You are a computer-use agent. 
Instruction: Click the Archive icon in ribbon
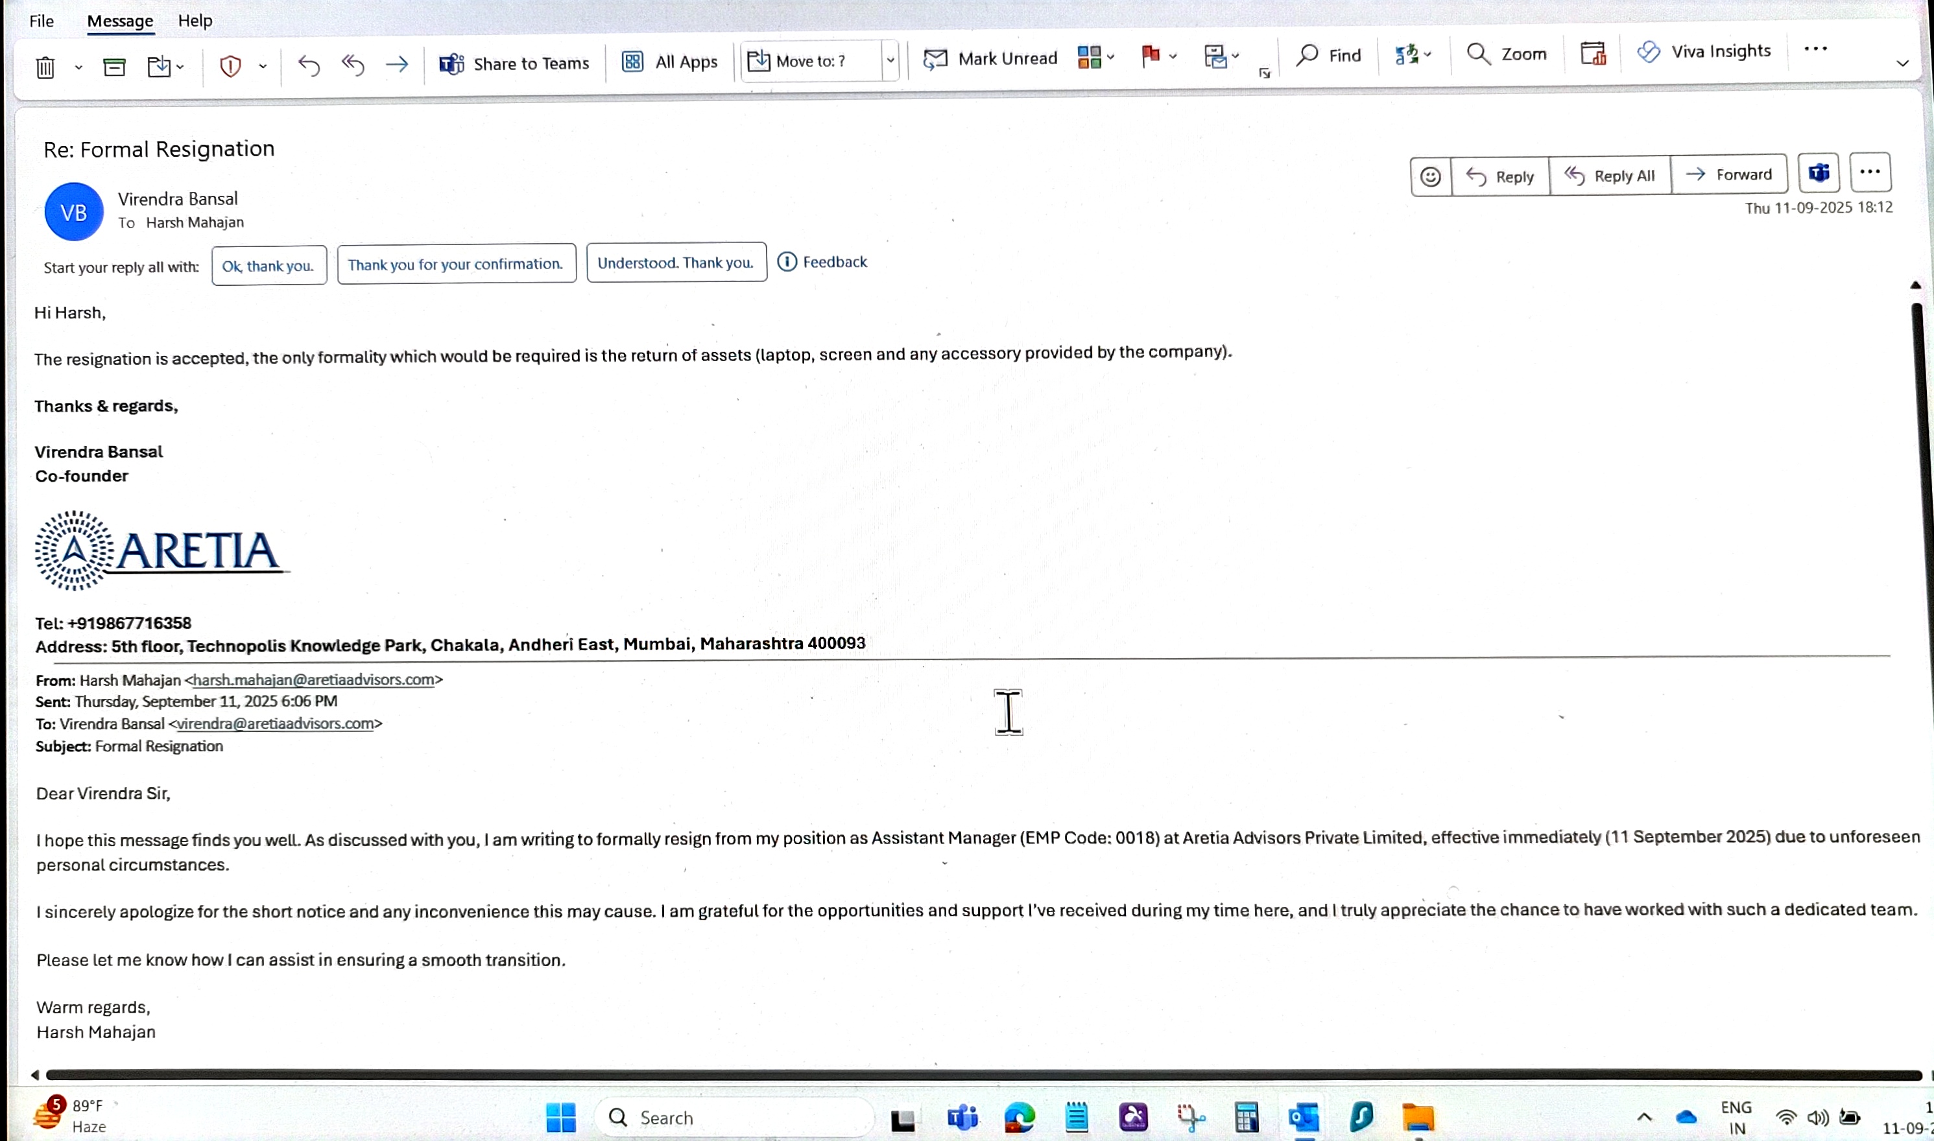pos(113,67)
